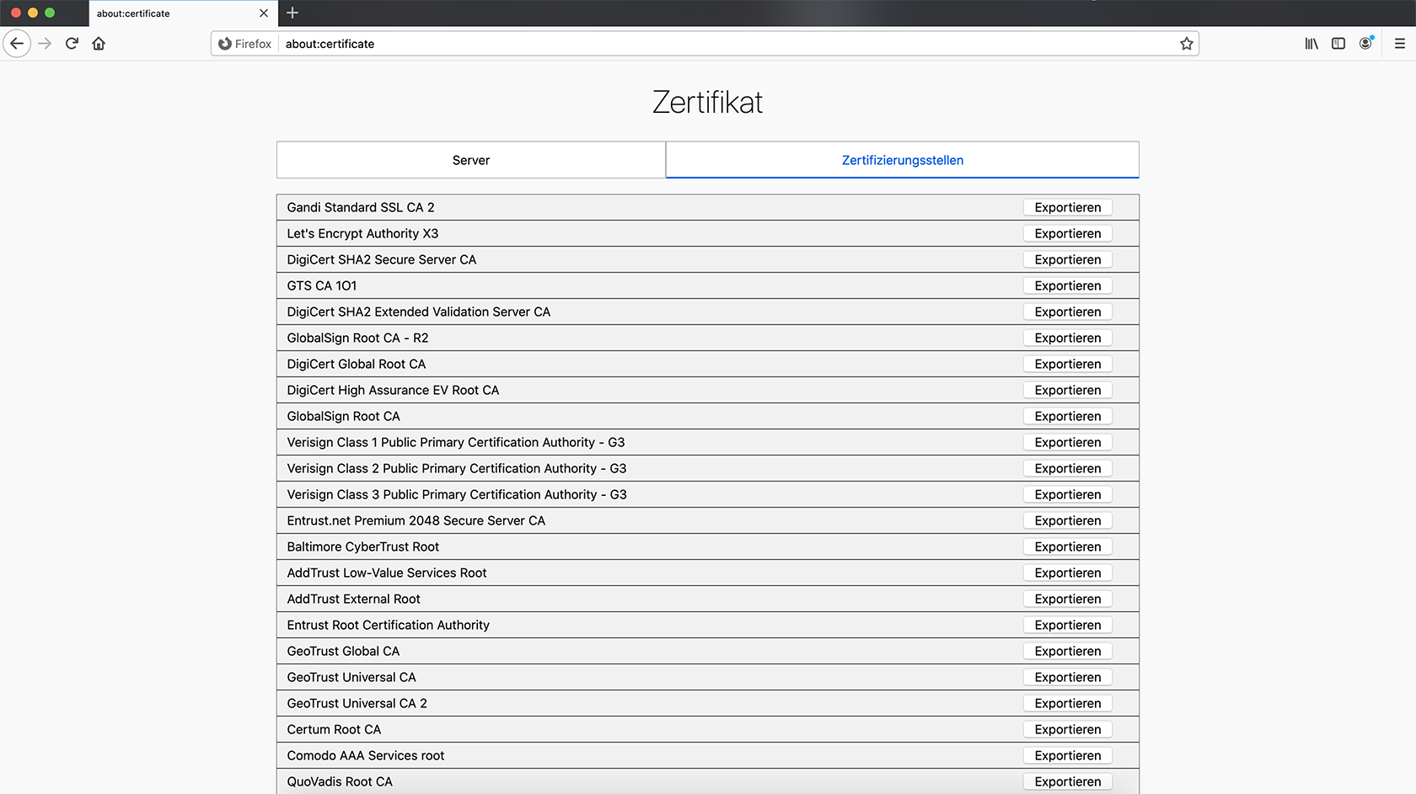Export the Baltimore CyberTrust Root certificate
This screenshot has width=1416, height=794.
pyautogui.click(x=1067, y=546)
